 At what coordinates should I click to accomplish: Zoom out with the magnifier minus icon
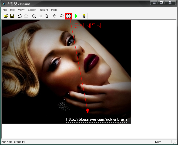click(x=46, y=16)
